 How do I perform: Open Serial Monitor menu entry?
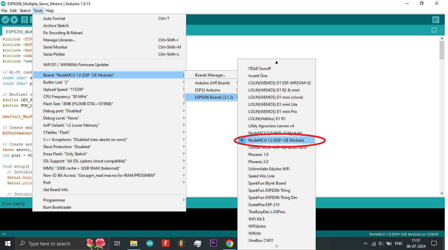pos(109,47)
